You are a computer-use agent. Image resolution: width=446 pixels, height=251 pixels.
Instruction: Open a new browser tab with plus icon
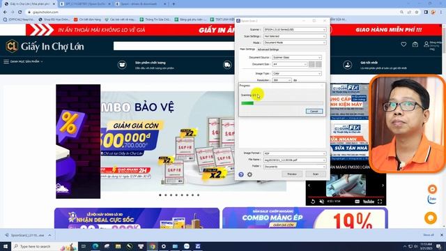(174, 4)
